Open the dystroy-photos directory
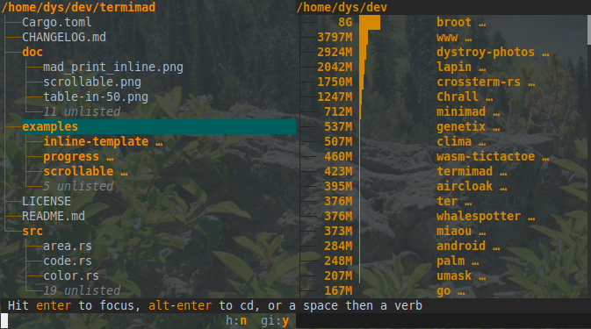The width and height of the screenshot is (591, 329). (x=486, y=52)
